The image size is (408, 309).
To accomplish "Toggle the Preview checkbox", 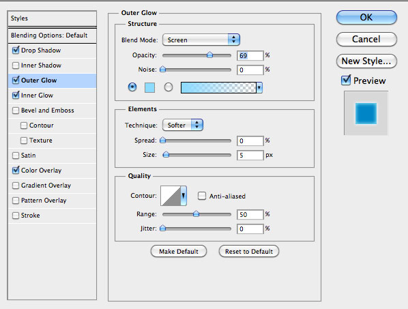I will click(346, 80).
